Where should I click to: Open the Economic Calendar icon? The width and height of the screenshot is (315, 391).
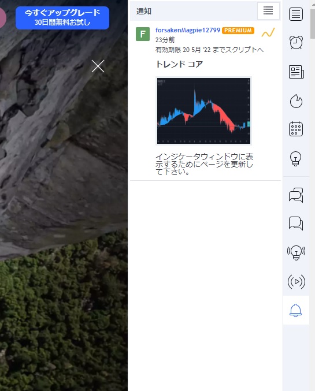[296, 129]
